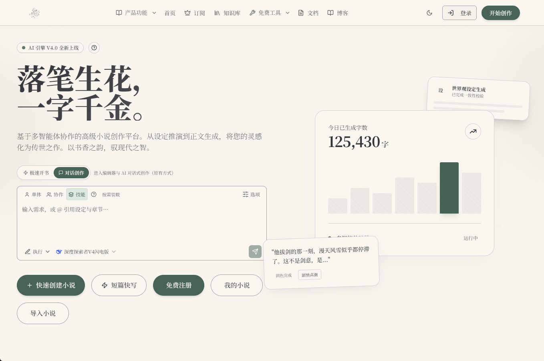The width and height of the screenshot is (544, 361).
Task: Click 润色完成 label on quote card
Action: point(284,276)
